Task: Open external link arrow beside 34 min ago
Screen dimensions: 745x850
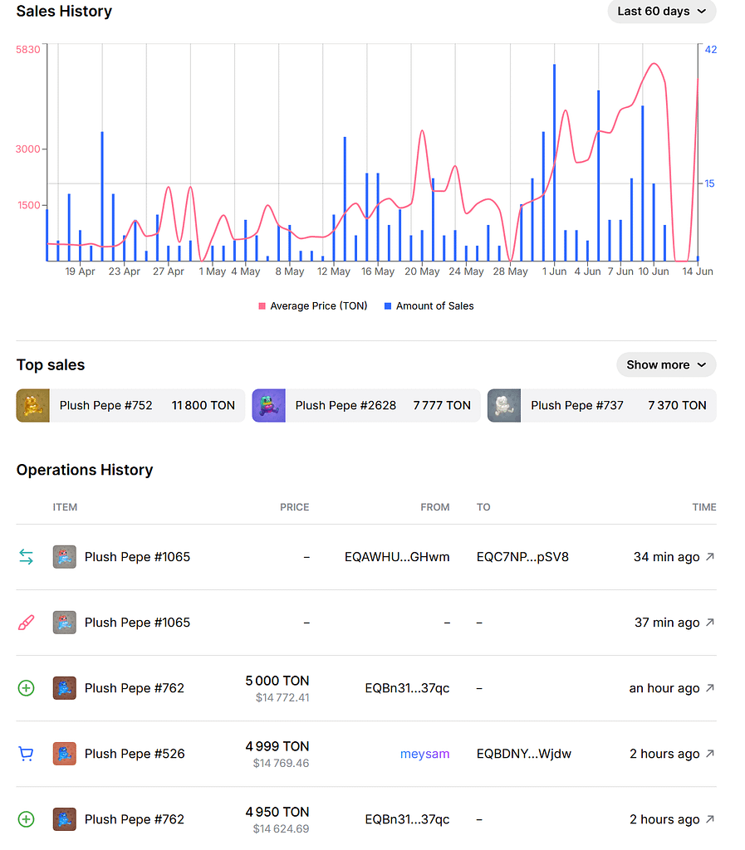Action: (x=709, y=557)
